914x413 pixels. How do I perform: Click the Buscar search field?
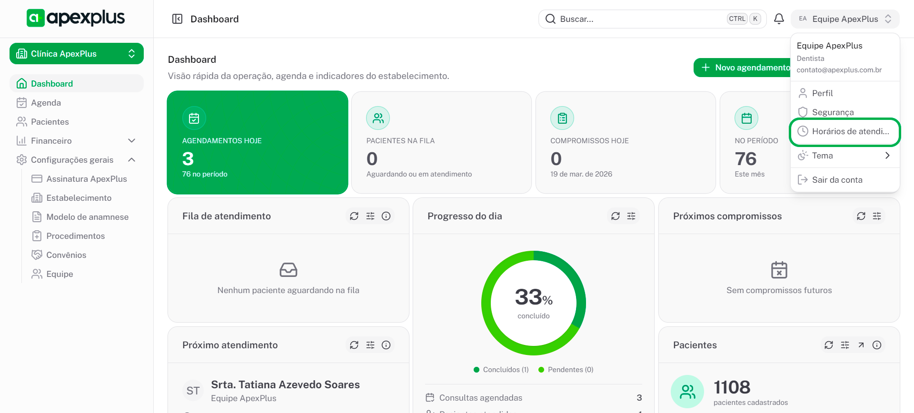coord(638,19)
